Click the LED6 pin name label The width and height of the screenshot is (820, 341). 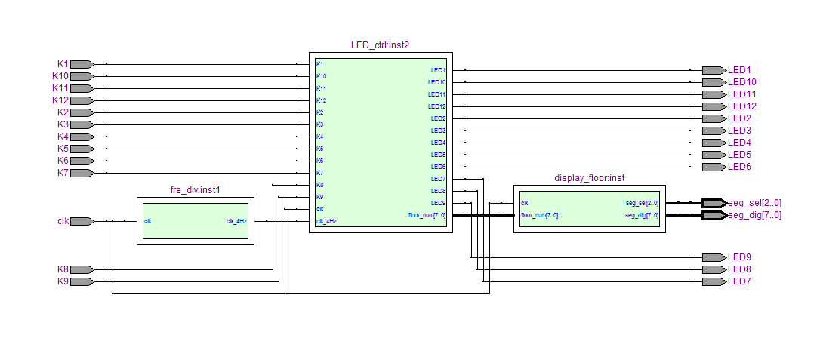click(741, 167)
